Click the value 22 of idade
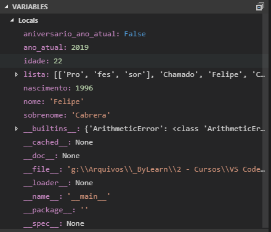Screen dimensions: 271x232 coord(58,61)
